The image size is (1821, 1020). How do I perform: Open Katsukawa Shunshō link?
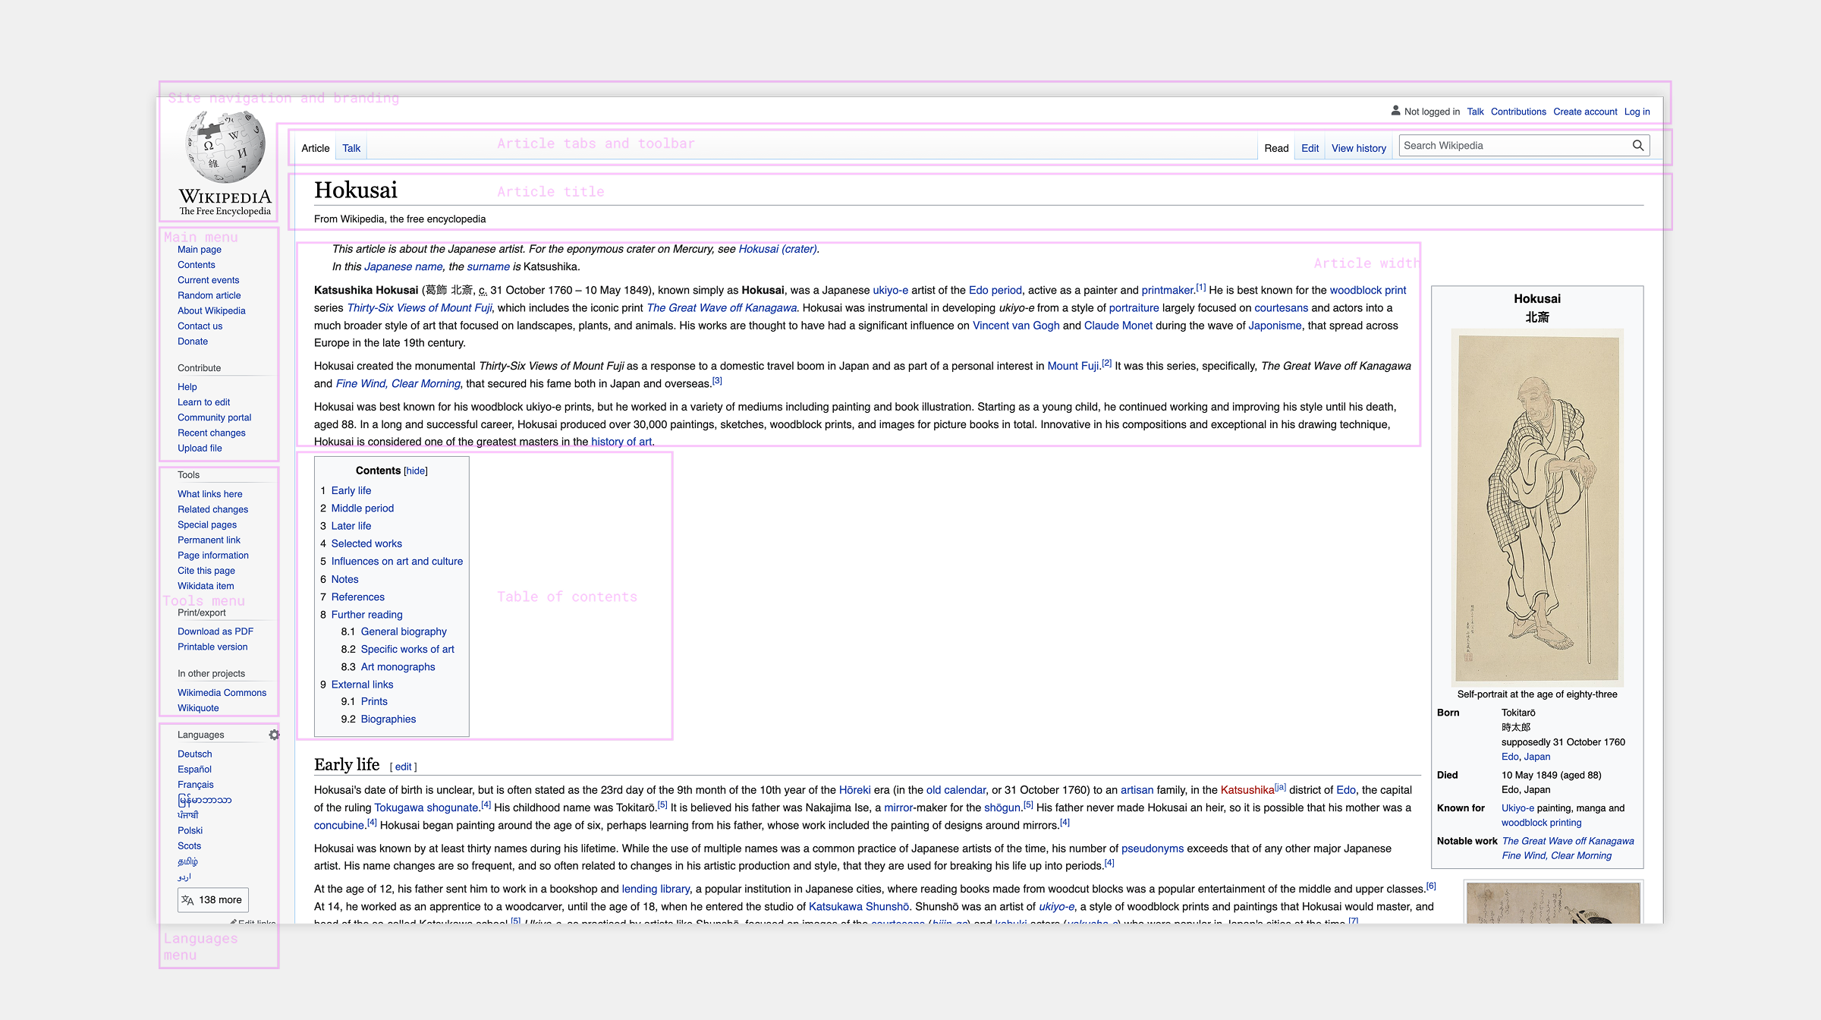[x=859, y=907]
